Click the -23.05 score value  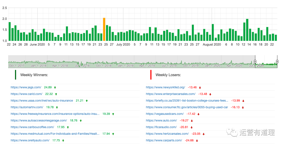coord(196,134)
